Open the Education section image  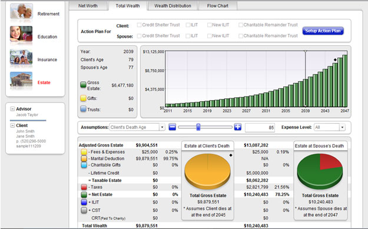(21, 34)
